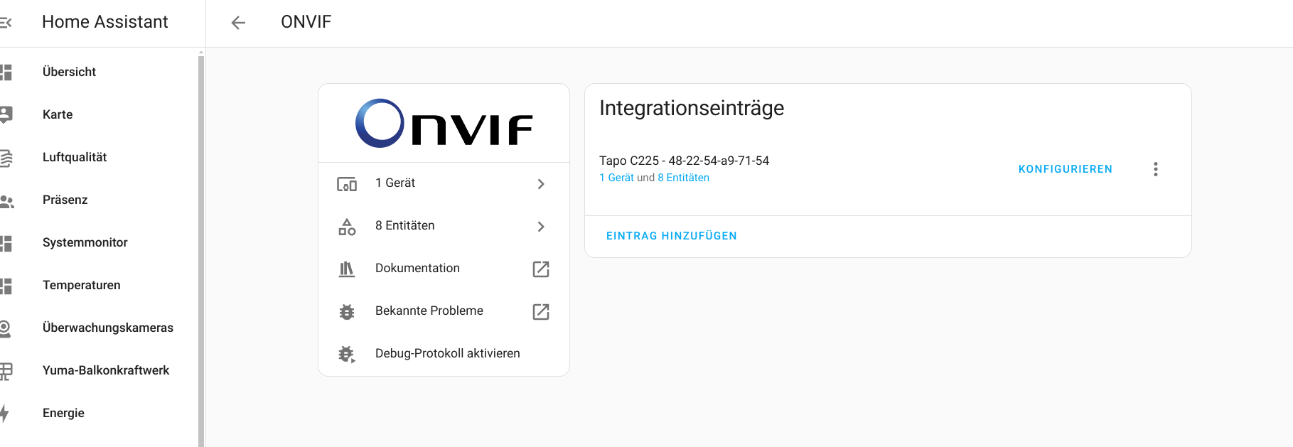Click the sidebar vertical scrollbar

click(x=201, y=249)
